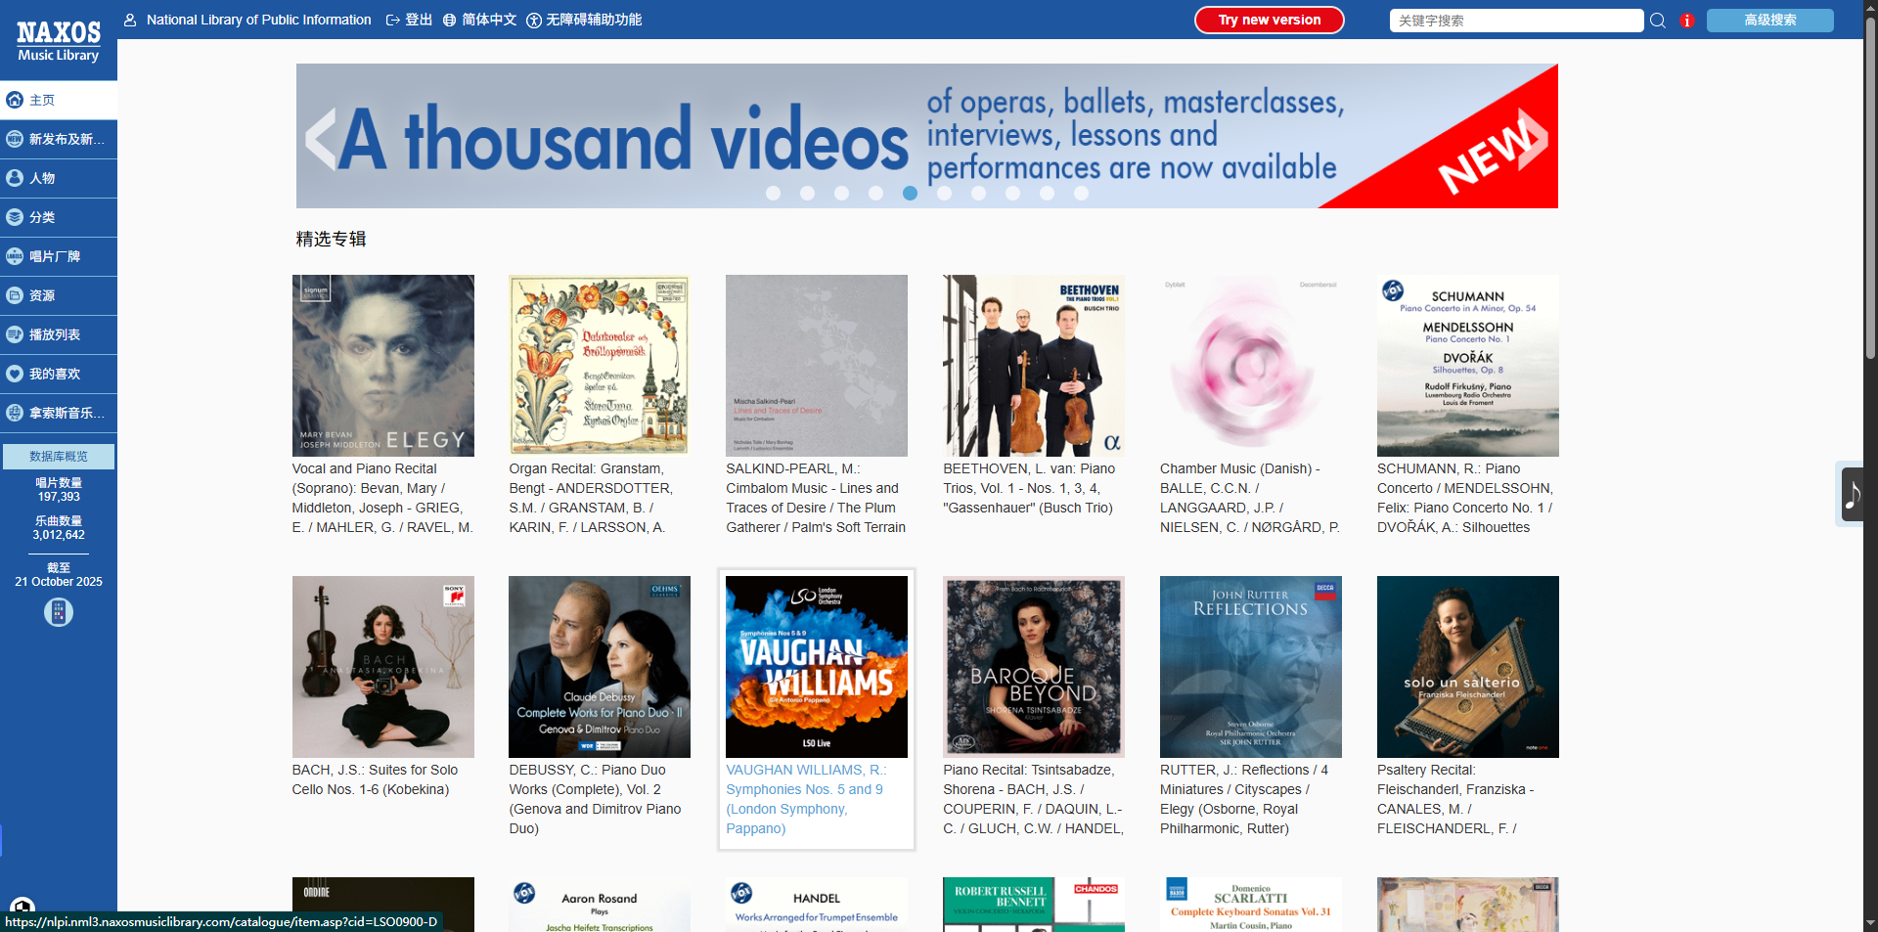The height and width of the screenshot is (932, 1878).
Task: Click the banner's previous arrow
Action: [321, 139]
